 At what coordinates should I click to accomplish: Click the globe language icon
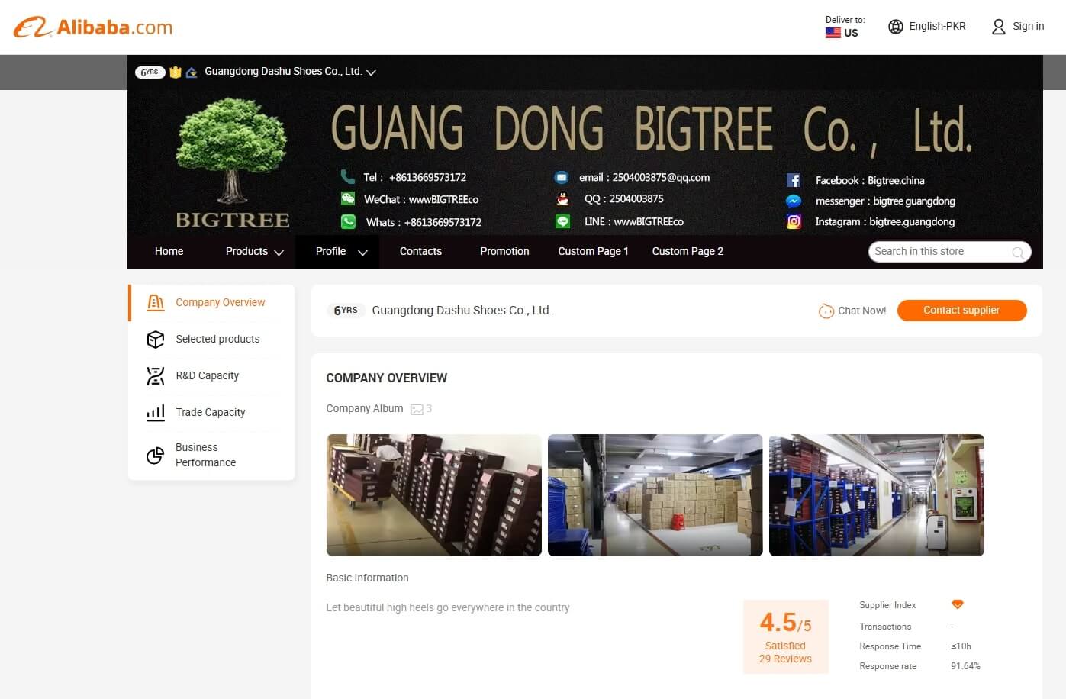896,27
